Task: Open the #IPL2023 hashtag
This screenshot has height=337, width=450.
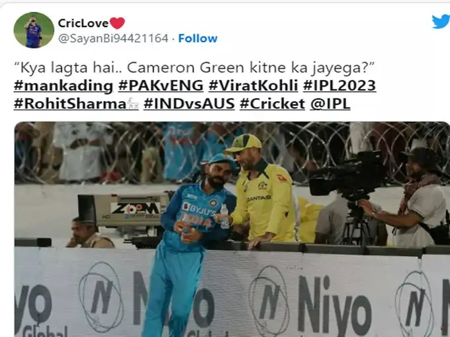Action: pyautogui.click(x=339, y=86)
